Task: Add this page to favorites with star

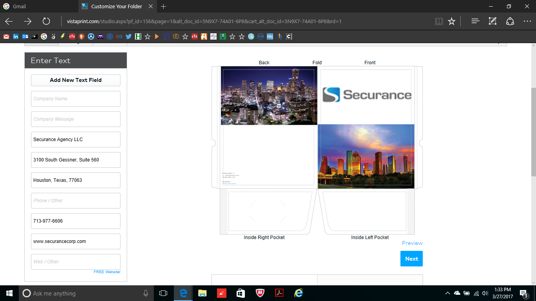Action: tap(452, 21)
